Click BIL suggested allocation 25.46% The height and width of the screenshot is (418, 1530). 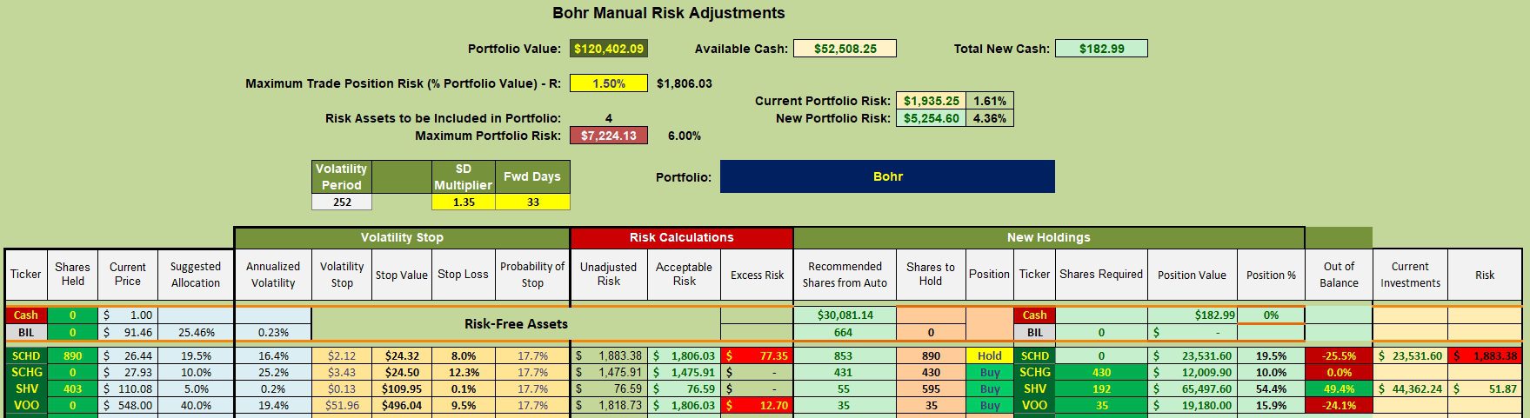click(x=196, y=332)
